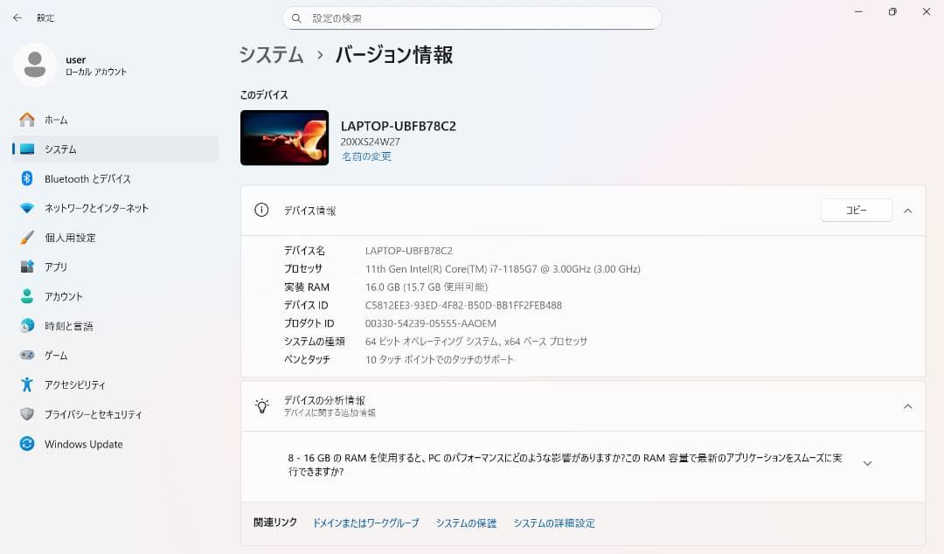Open アクセシビリティ settings

point(115,384)
